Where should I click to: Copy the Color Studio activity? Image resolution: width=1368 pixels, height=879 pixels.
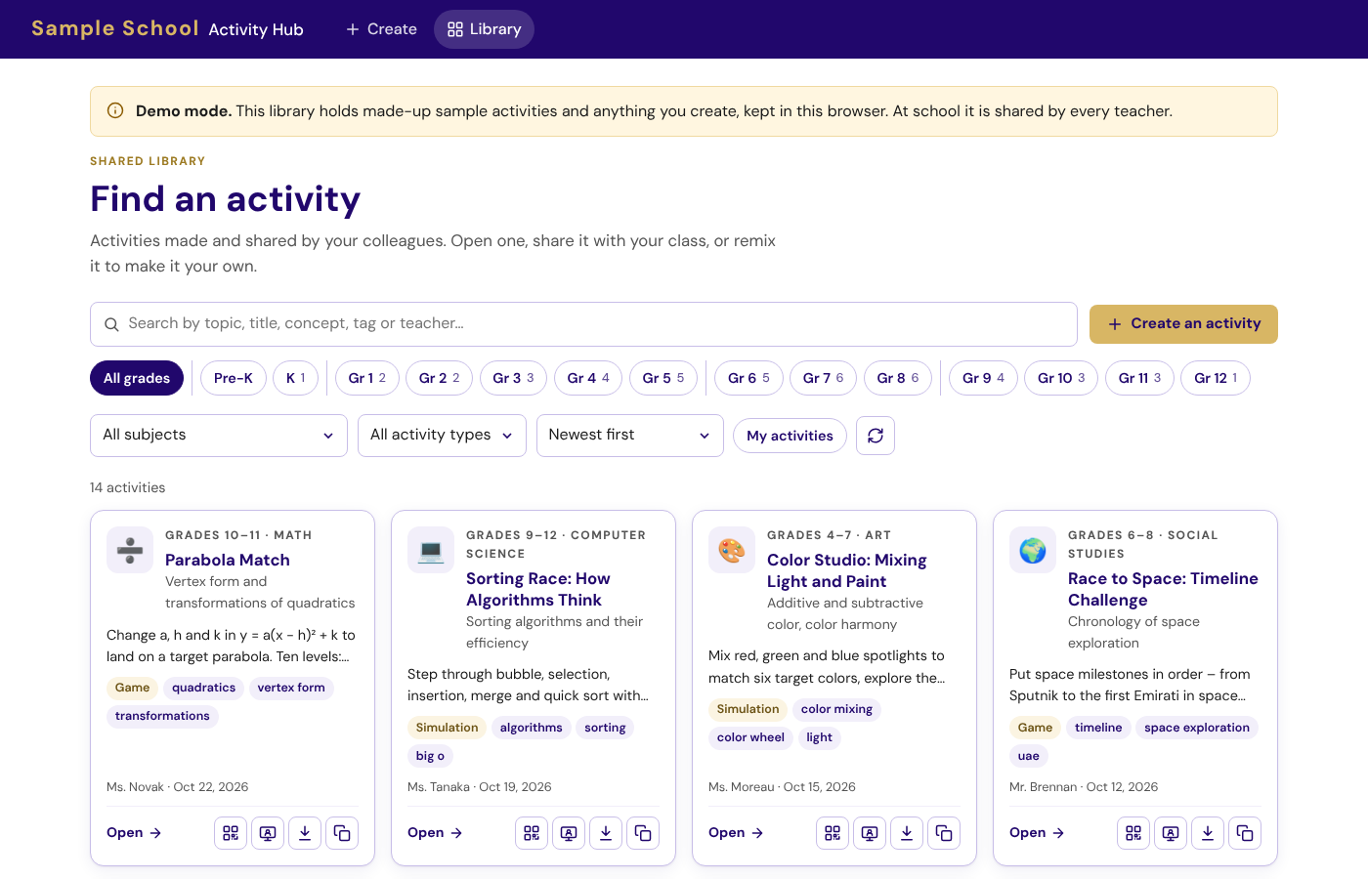(944, 833)
